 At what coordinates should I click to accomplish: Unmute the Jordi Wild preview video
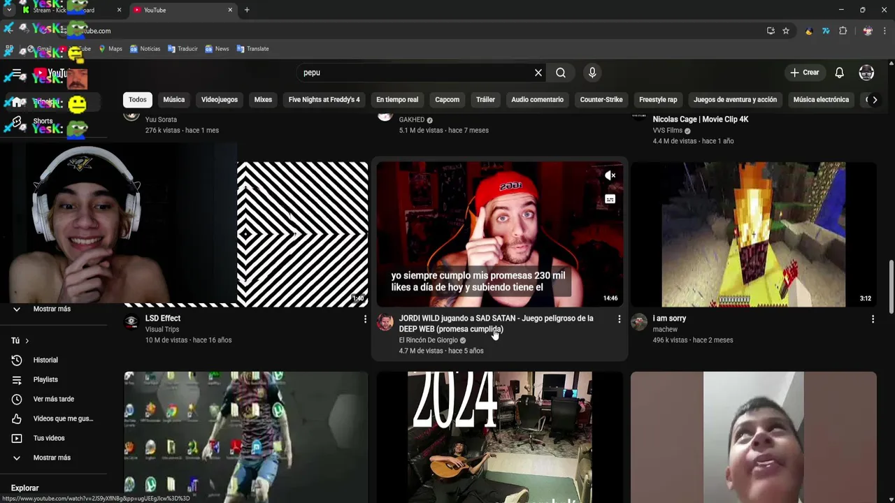610,175
